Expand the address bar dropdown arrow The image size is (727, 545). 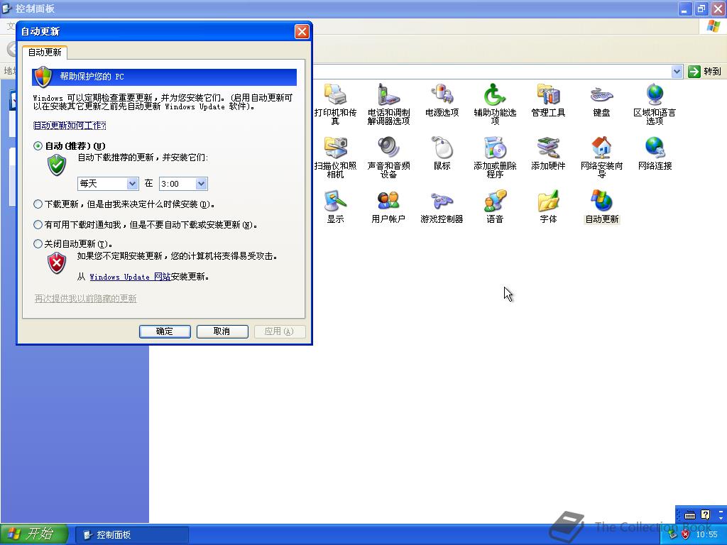click(x=677, y=72)
